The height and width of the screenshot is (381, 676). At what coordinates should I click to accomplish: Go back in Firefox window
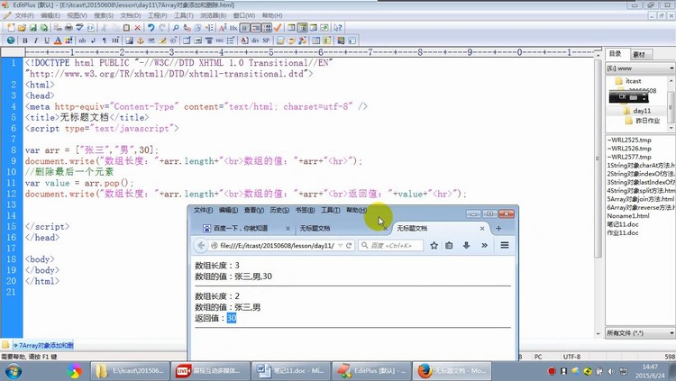[x=201, y=245]
